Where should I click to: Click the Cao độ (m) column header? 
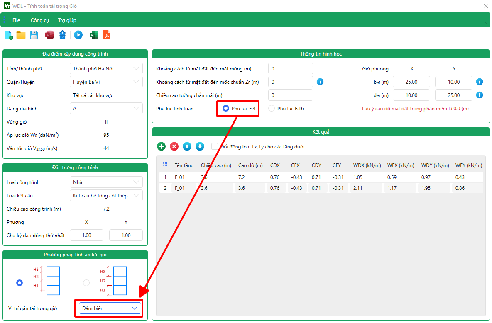pos(250,165)
